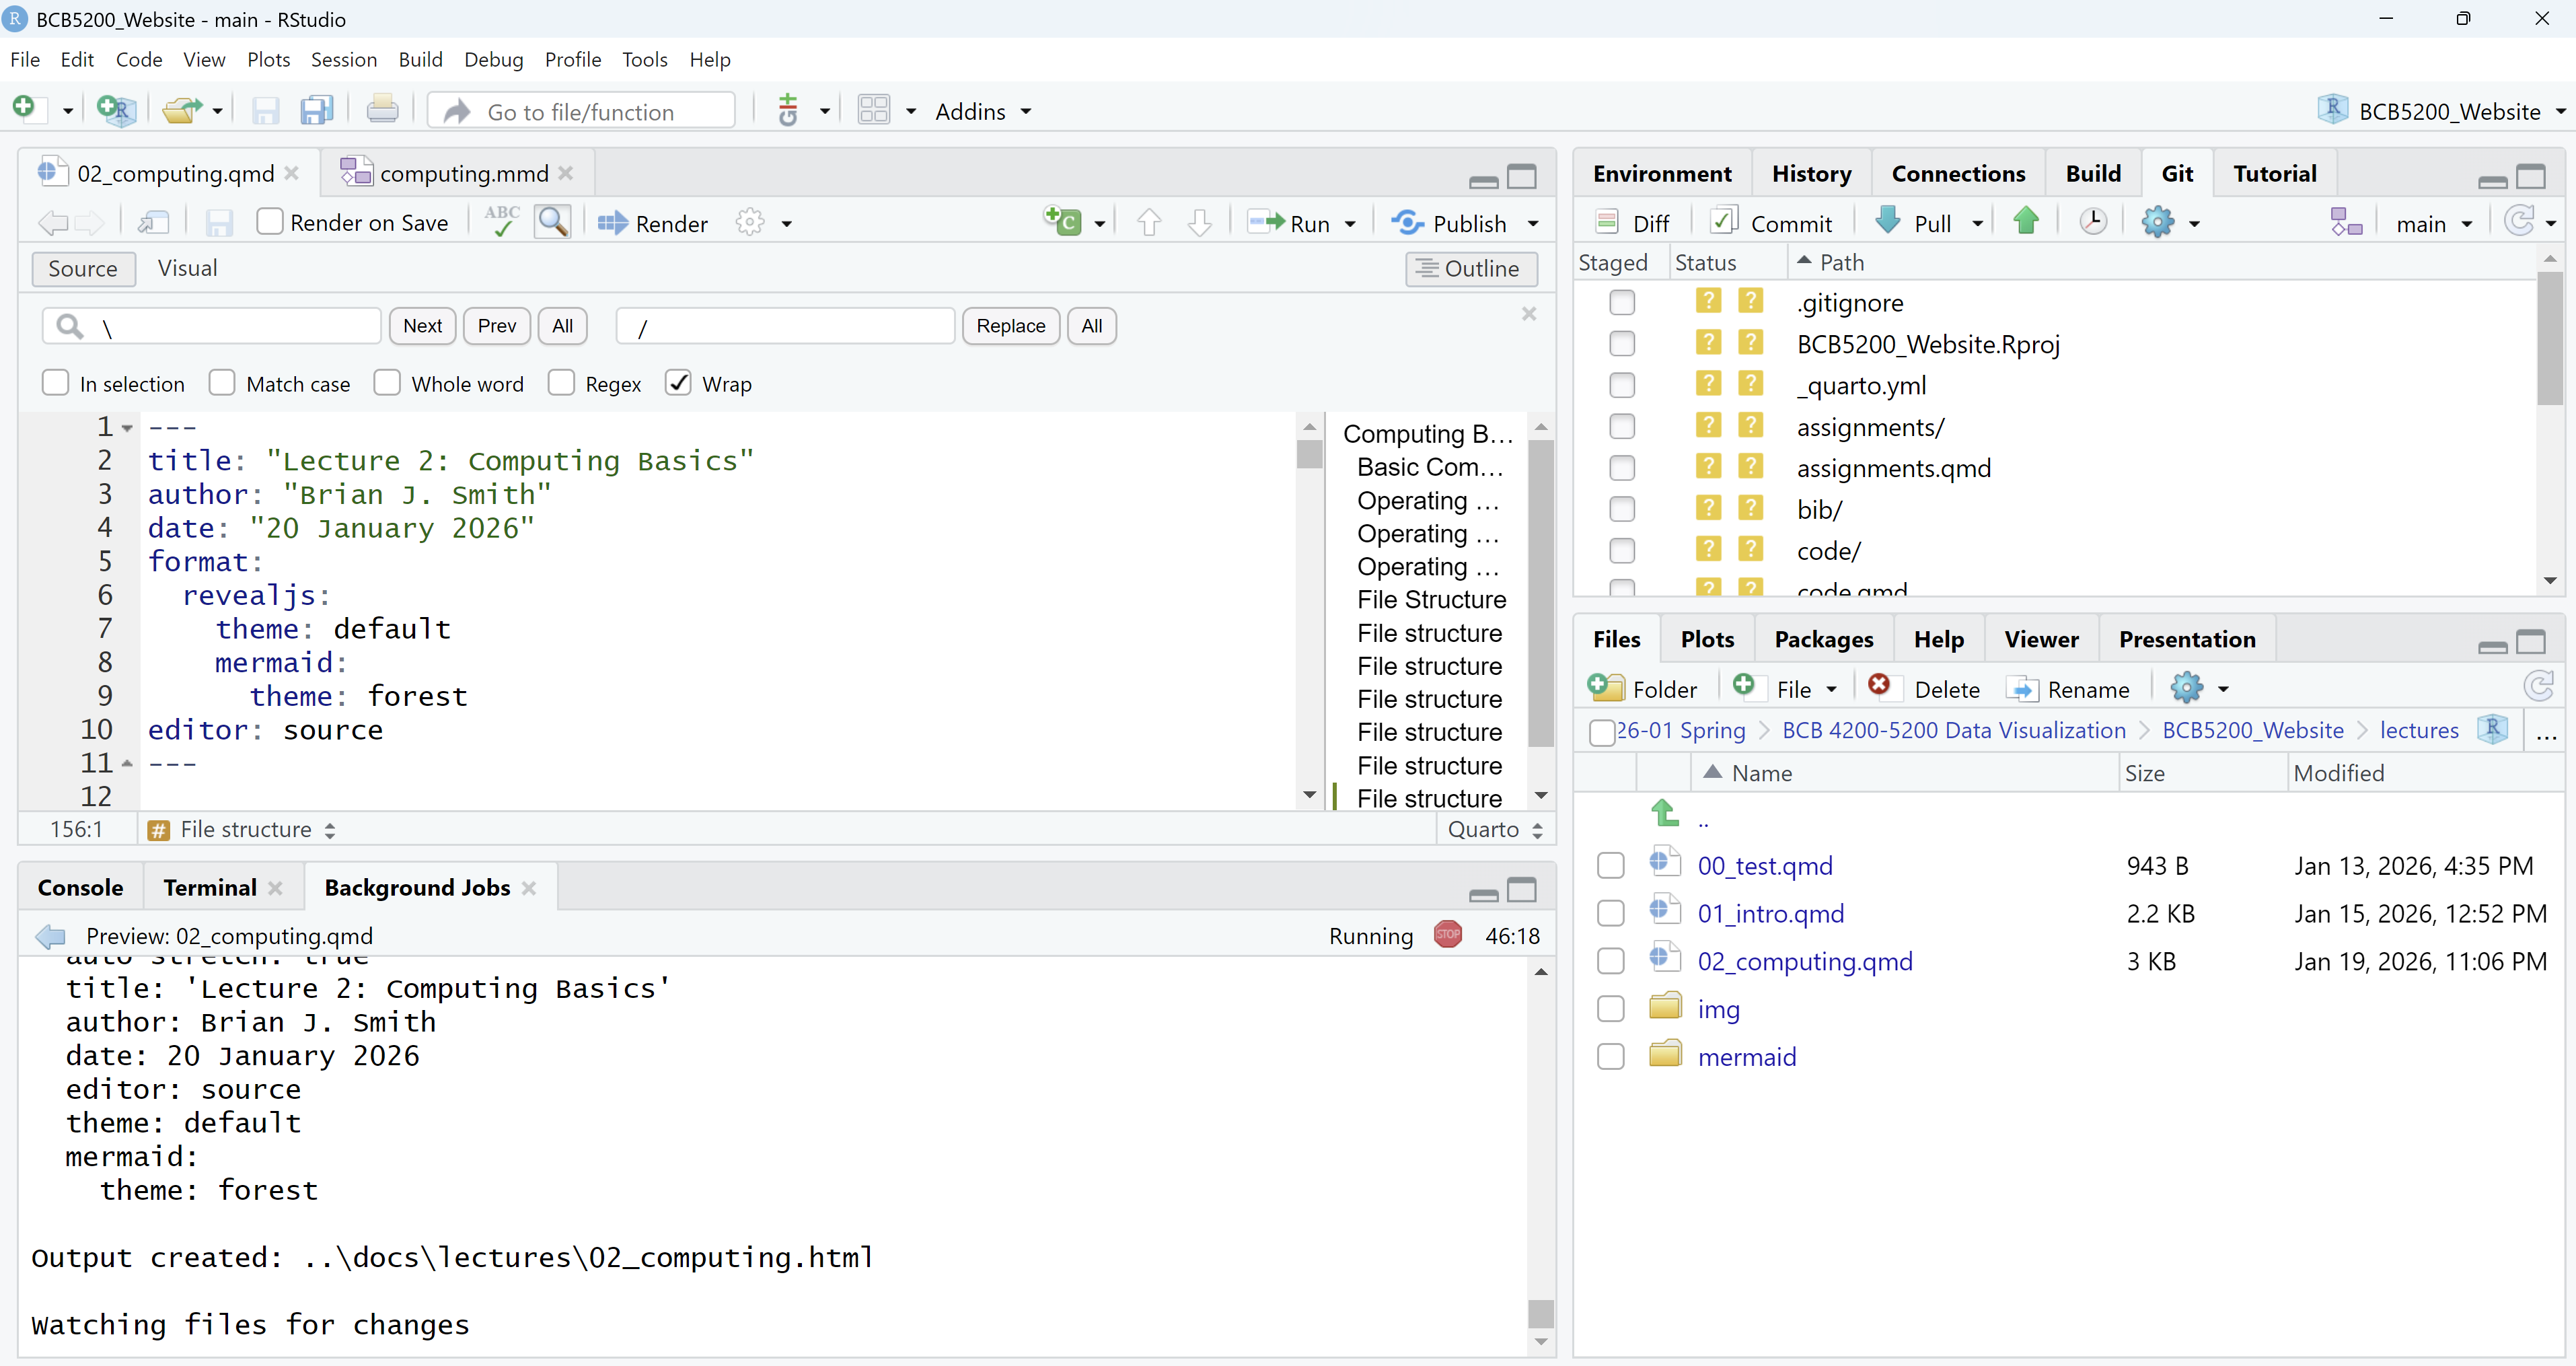The image size is (2576, 1366).
Task: Refresh the Files pane listing
Action: (x=2539, y=687)
